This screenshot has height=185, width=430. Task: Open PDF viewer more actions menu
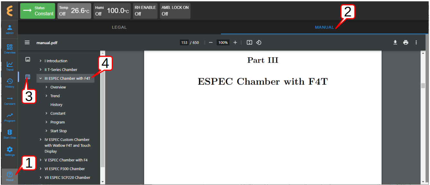click(x=416, y=42)
